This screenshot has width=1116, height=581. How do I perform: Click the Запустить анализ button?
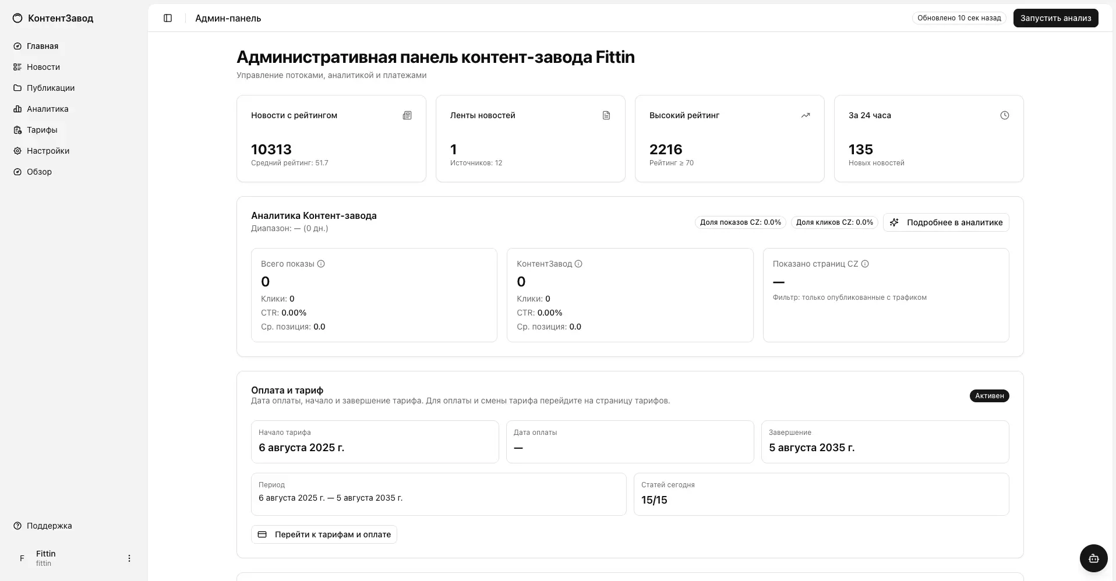point(1055,18)
